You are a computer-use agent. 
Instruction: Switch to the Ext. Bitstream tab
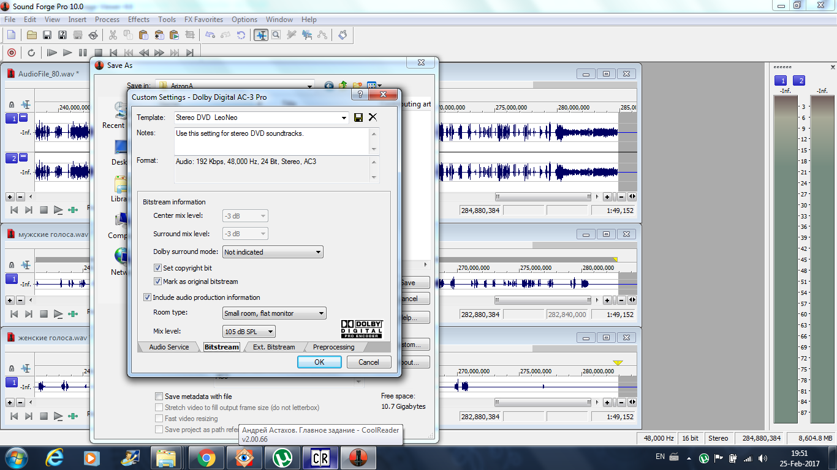[x=274, y=347]
